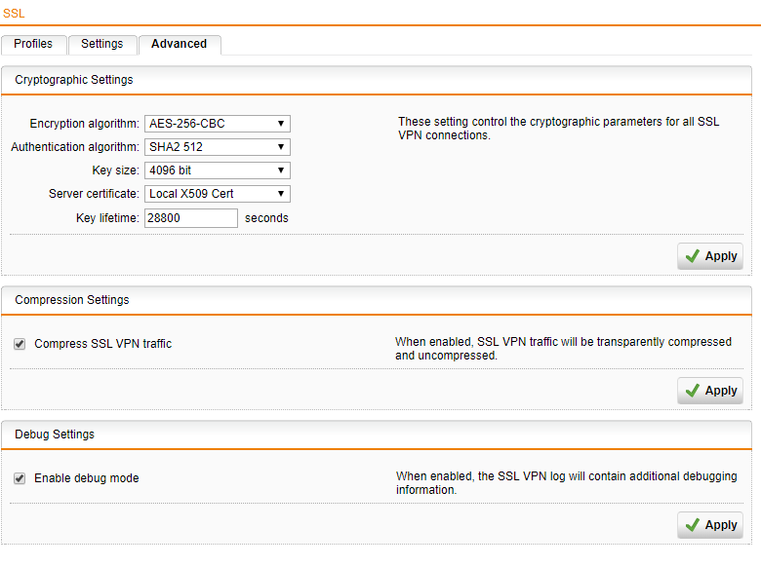Apply the Cryptographic Settings
The image size is (761, 567).
click(710, 256)
